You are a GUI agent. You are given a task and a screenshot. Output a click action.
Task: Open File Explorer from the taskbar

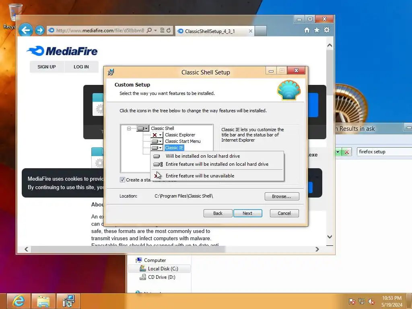point(43,301)
